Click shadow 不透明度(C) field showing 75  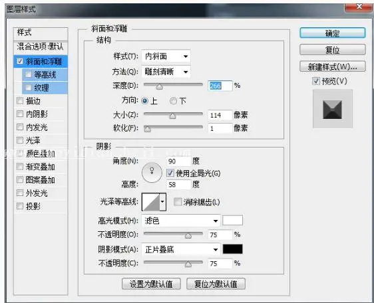220,263
